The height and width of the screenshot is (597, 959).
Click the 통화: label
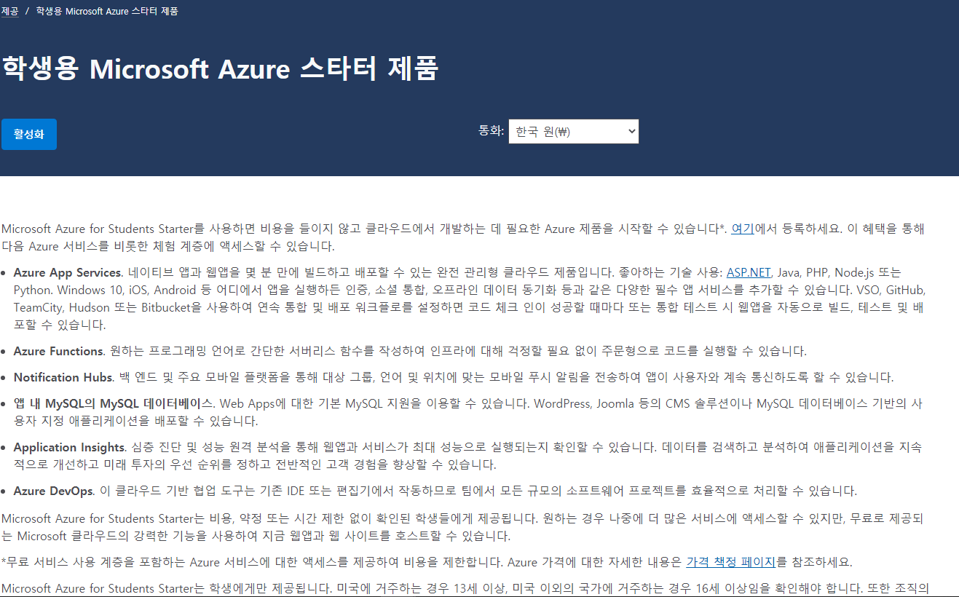[x=491, y=131]
